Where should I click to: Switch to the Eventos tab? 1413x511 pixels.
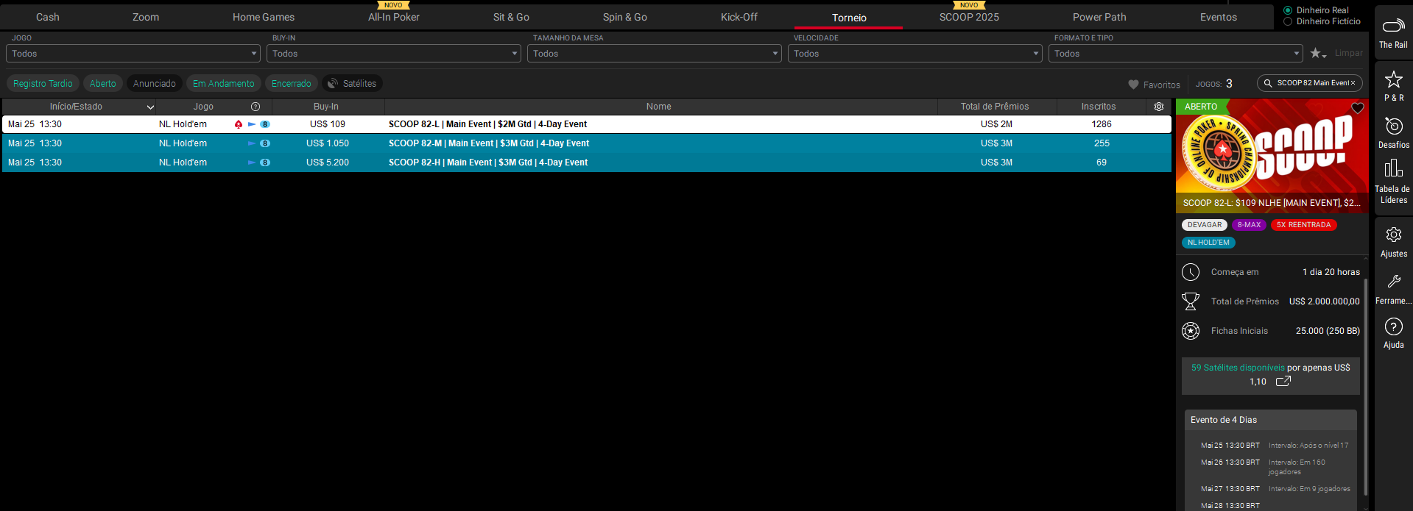coord(1219,17)
